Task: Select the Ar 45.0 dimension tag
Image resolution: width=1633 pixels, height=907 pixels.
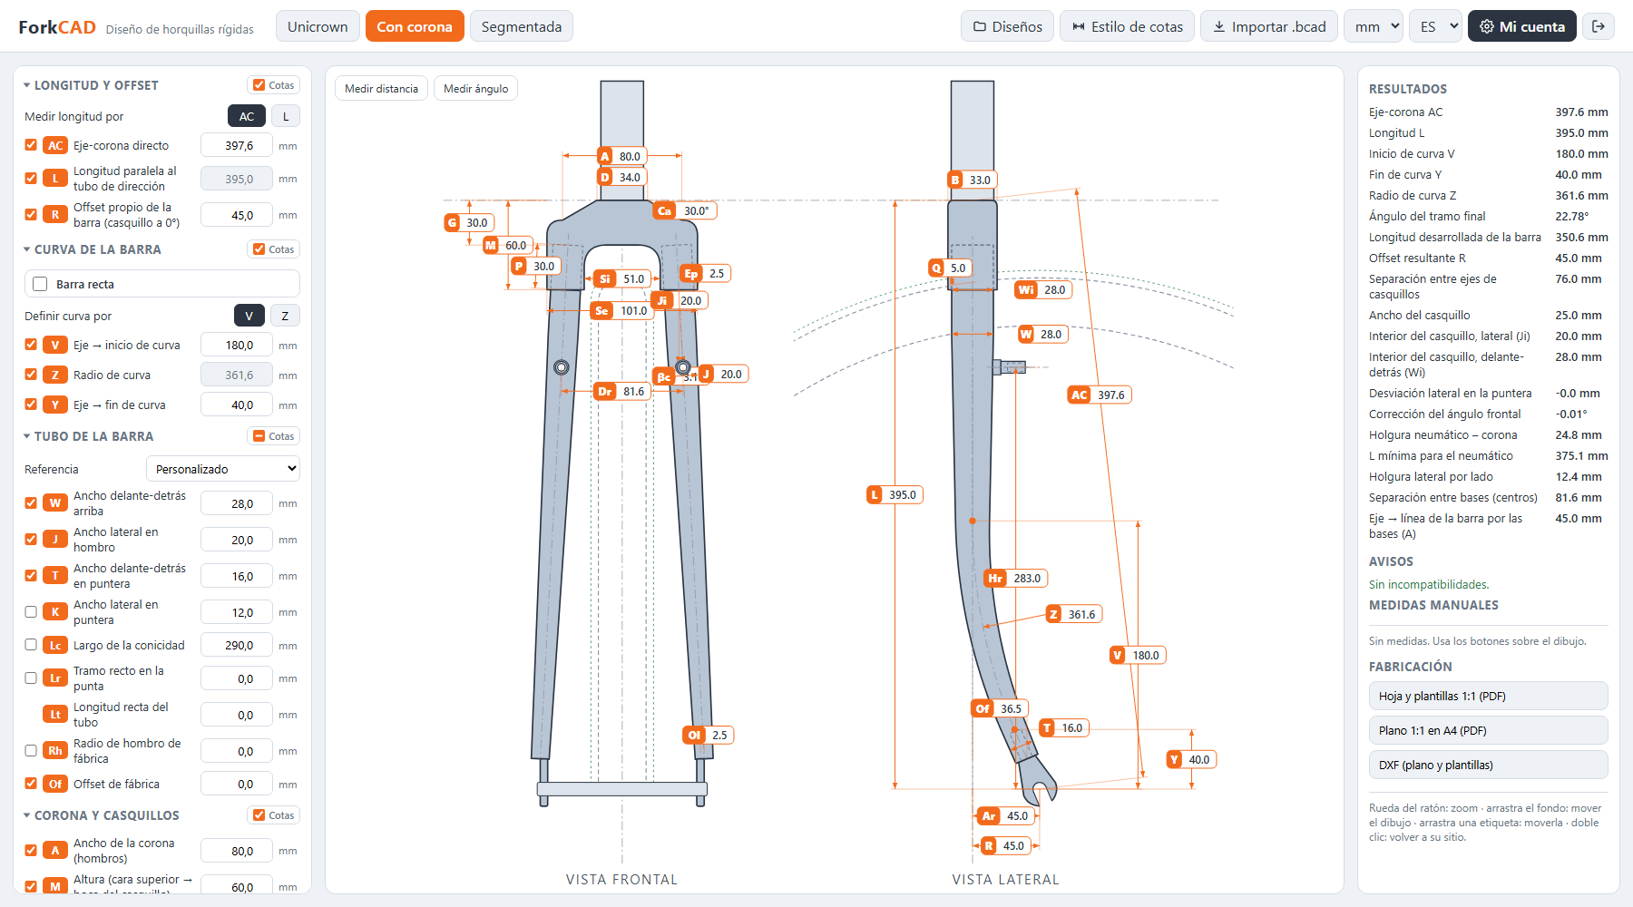Action: coord(1006,815)
